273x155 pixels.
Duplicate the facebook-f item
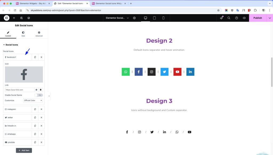35,57
